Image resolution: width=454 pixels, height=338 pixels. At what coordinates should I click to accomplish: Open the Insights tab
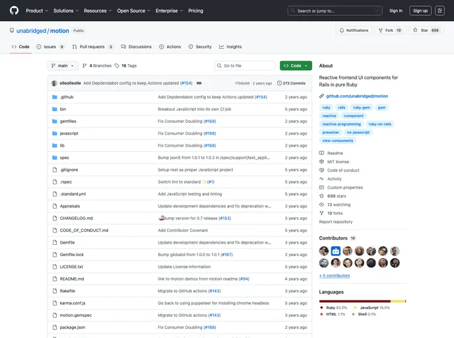click(230, 47)
